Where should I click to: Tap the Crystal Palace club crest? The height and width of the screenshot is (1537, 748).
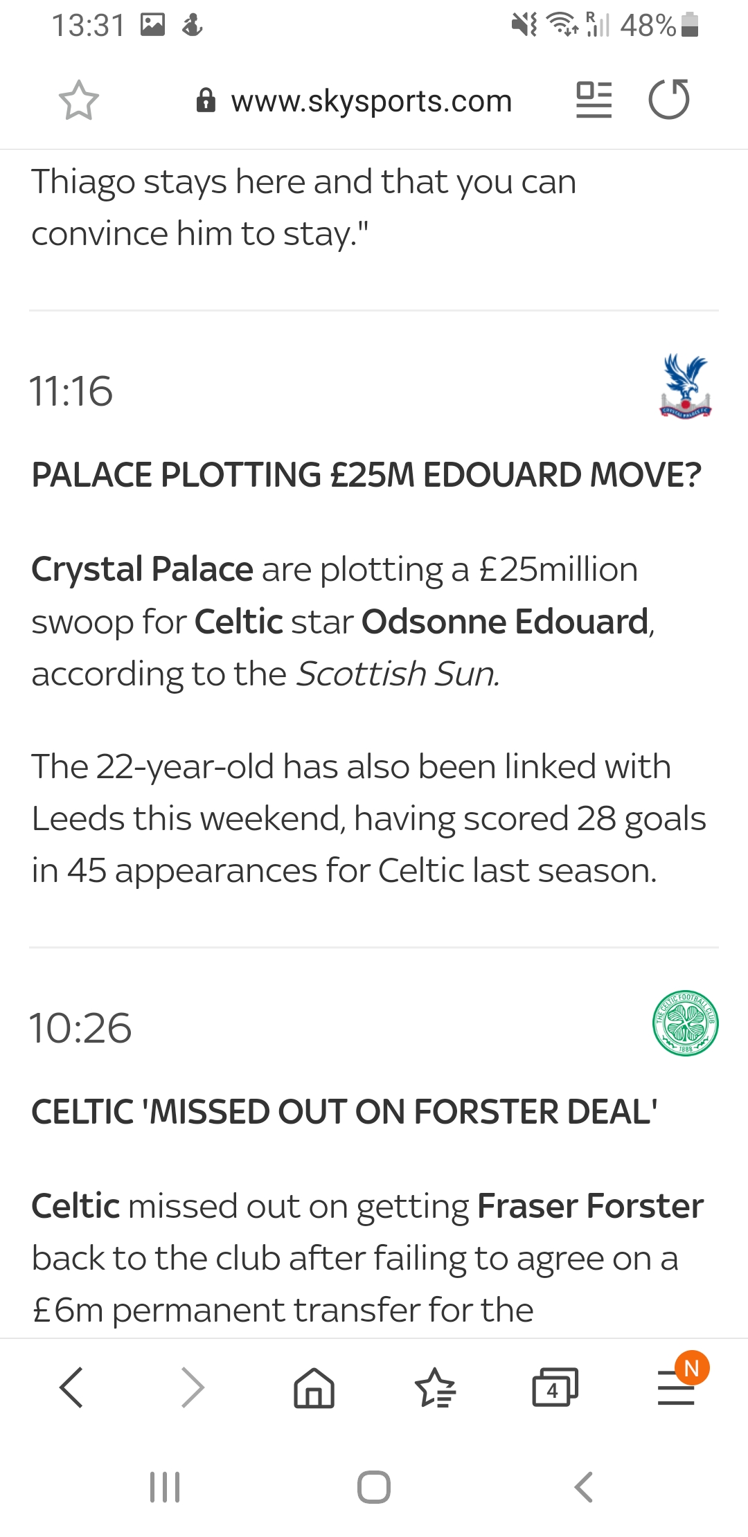685,386
